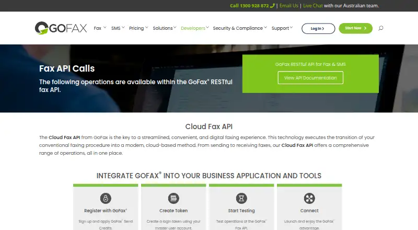Expand the chevron next to Fax menu
Viewport: 418px width, 230px height.
(x=105, y=27)
